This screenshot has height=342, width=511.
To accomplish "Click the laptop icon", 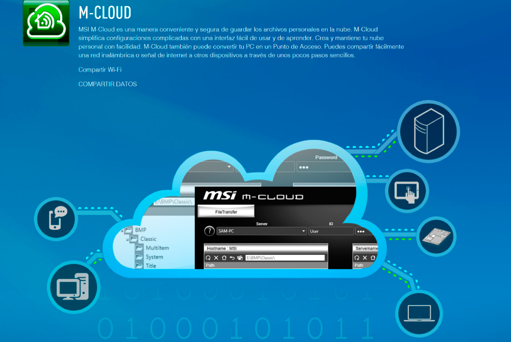I will 419,313.
